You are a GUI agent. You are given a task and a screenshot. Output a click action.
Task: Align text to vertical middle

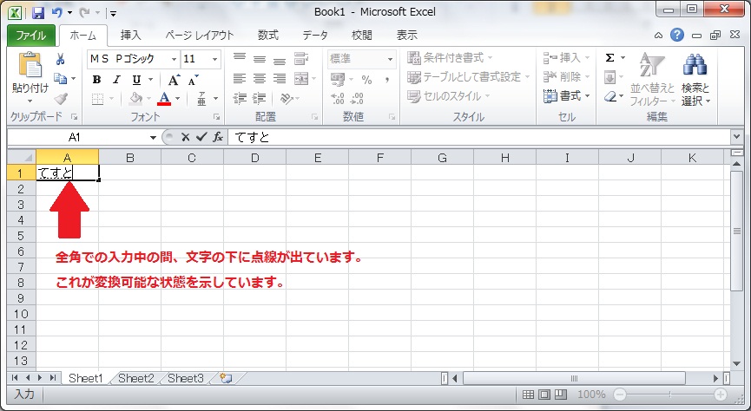tap(259, 59)
